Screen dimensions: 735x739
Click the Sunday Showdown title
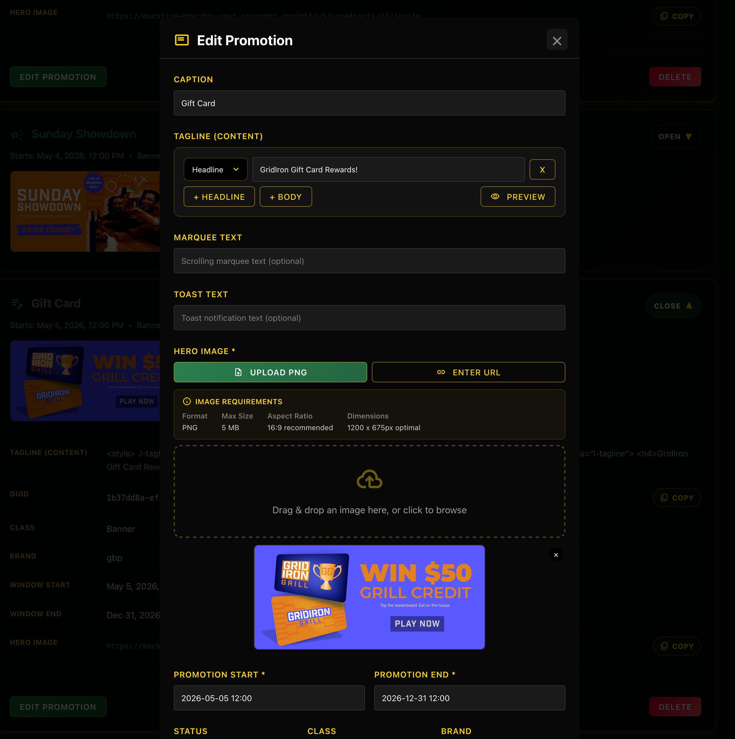[x=84, y=134]
